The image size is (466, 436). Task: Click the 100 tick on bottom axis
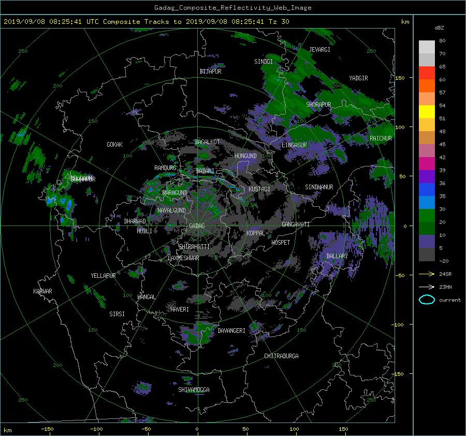click(x=294, y=429)
